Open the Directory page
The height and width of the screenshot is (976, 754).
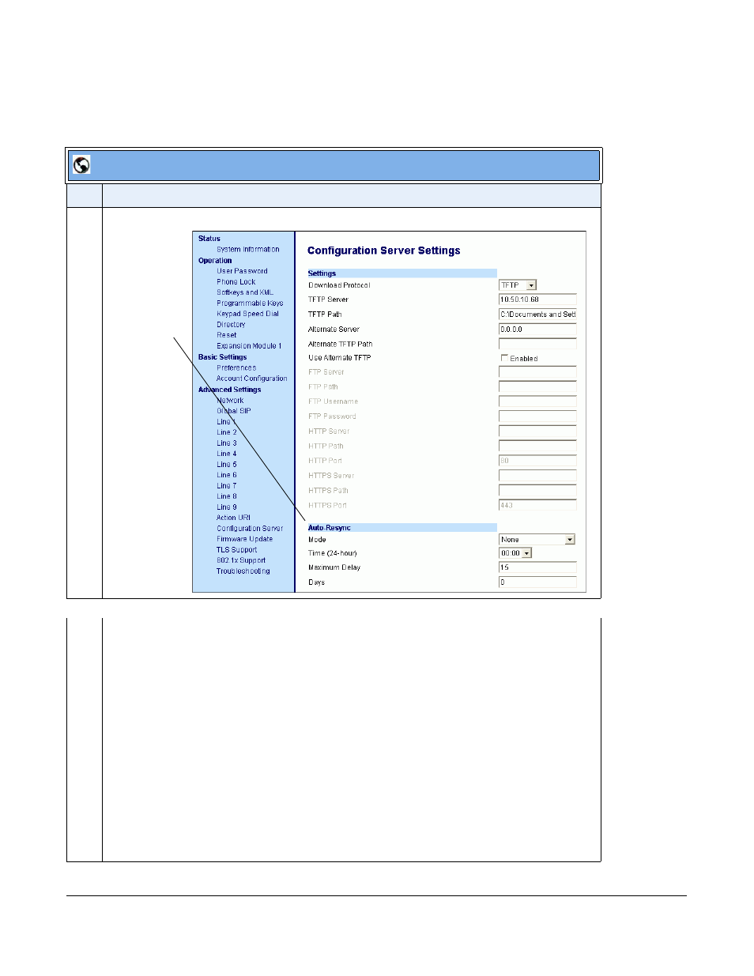[231, 325]
